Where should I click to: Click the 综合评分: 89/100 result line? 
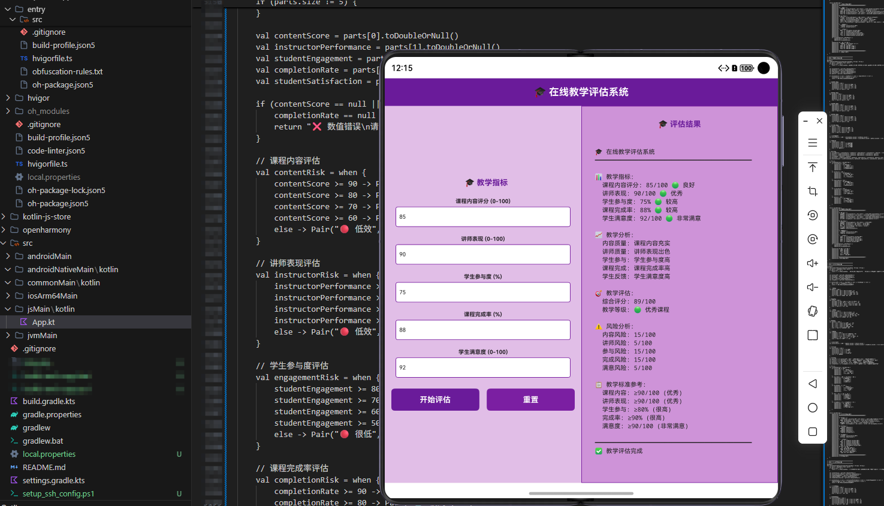point(629,302)
